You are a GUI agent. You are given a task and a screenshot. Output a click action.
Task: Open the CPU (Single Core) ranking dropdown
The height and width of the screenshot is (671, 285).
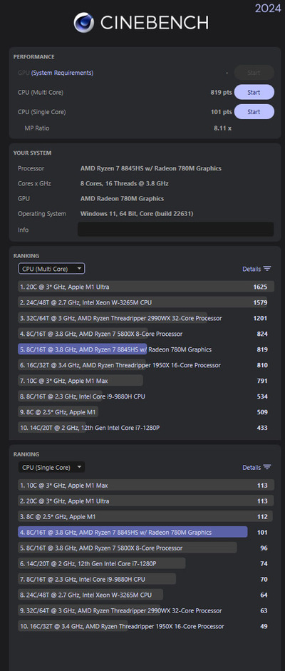pyautogui.click(x=52, y=467)
